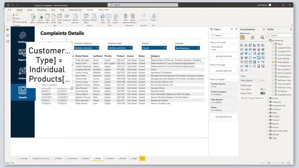
Task: Switch to Report view icon
Action: [x=7, y=29]
